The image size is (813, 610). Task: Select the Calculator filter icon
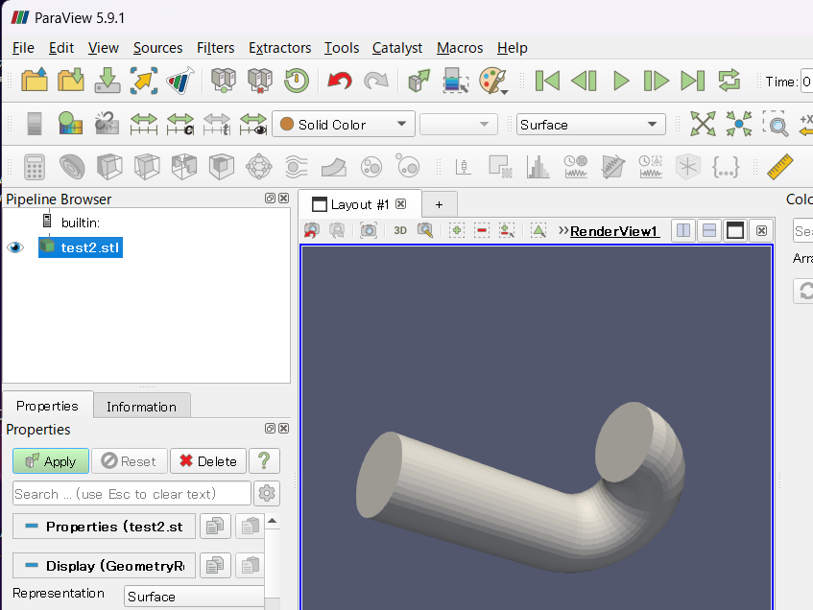click(34, 167)
